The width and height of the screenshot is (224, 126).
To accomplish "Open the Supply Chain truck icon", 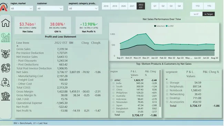I will tap(5, 82).
